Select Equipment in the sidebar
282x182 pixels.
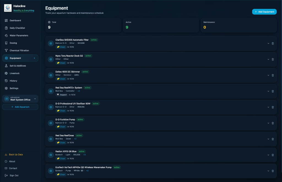[20, 58]
